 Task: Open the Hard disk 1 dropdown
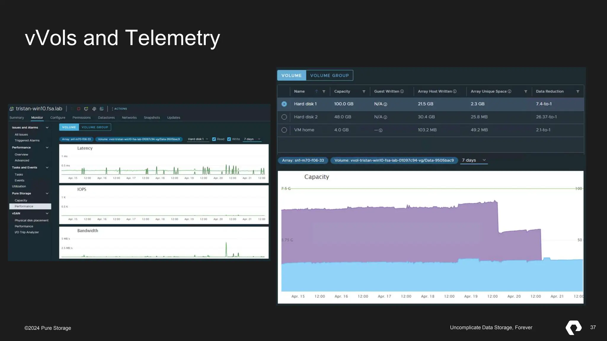click(198, 139)
